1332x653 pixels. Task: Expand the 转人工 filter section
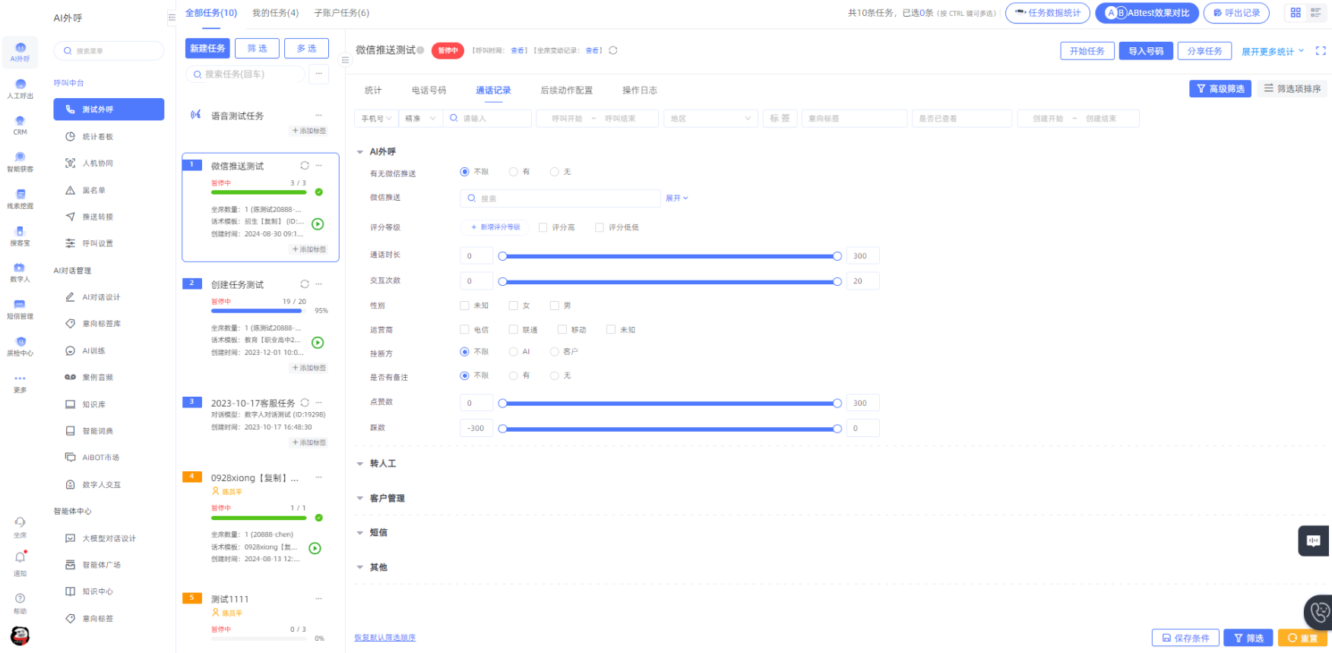pyautogui.click(x=382, y=464)
